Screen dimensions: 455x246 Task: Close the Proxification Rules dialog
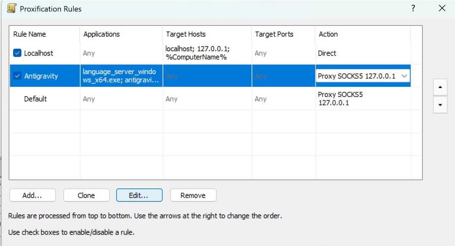(442, 8)
